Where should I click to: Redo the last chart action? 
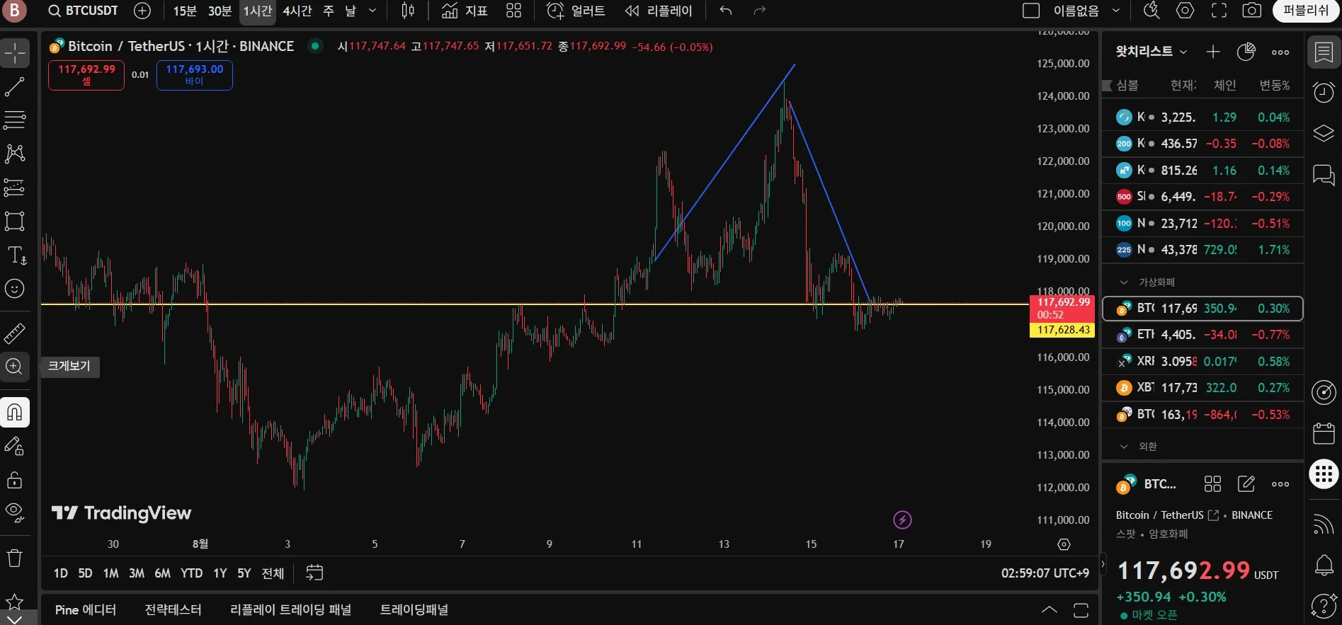pyautogui.click(x=760, y=11)
